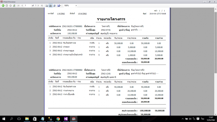Viewport: 217px width, 122px height.
Task: Click project code 2562-S6201-CT0000002
Action: tap(72, 70)
